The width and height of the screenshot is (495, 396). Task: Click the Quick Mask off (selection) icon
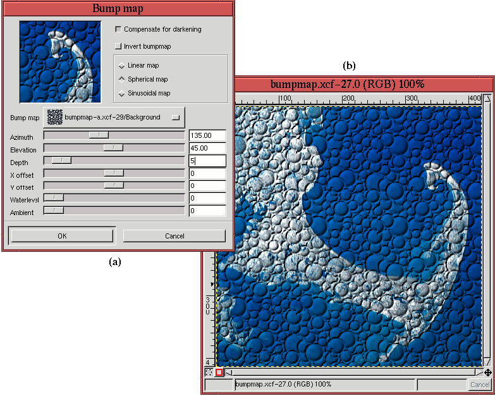click(209, 372)
